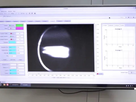Click the Exposure Time input field

click(12, 47)
